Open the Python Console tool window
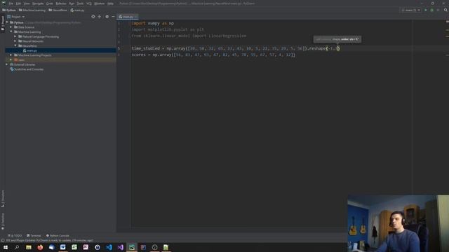Image resolution: width=449 pixels, height=252 pixels. 58,236
